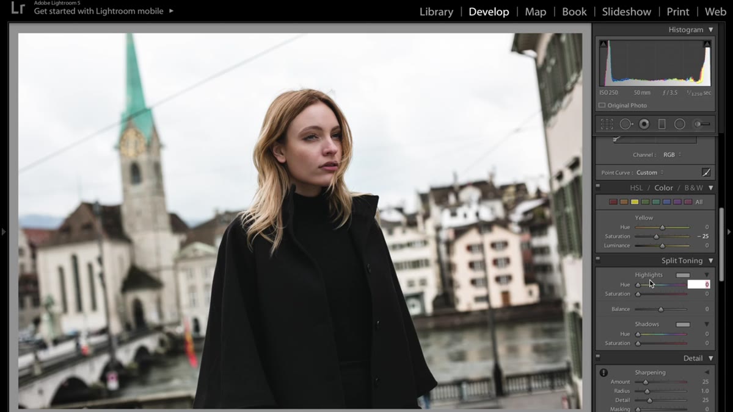The image size is (733, 412).
Task: Open the Highlights color swatch
Action: coord(683,275)
